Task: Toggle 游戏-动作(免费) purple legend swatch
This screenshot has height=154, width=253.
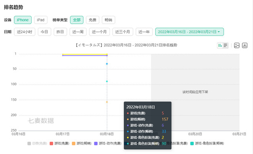Action: click(96, 143)
